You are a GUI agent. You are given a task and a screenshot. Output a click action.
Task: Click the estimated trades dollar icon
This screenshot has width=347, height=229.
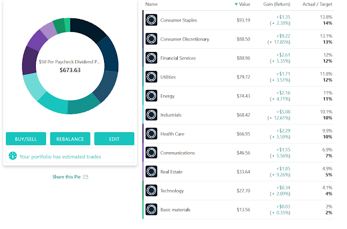tap(12, 156)
